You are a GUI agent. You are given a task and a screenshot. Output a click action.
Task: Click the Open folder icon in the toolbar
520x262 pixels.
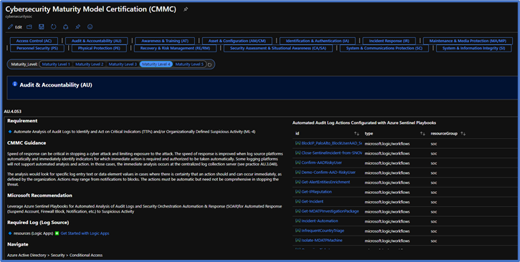29,27
